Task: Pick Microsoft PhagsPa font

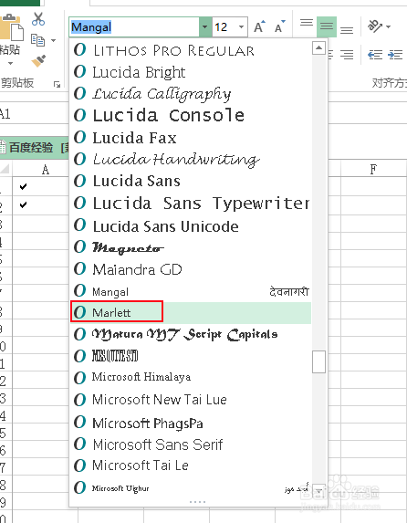Action: click(x=191, y=423)
